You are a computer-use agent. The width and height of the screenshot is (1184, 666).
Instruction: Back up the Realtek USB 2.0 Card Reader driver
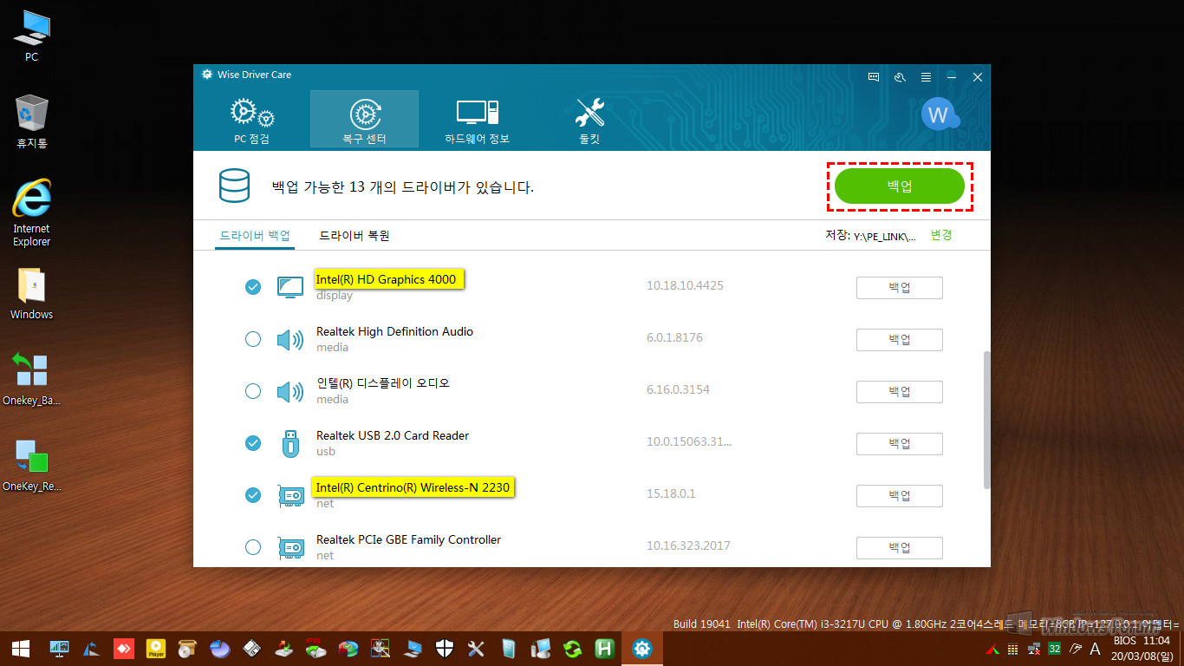[x=900, y=444]
